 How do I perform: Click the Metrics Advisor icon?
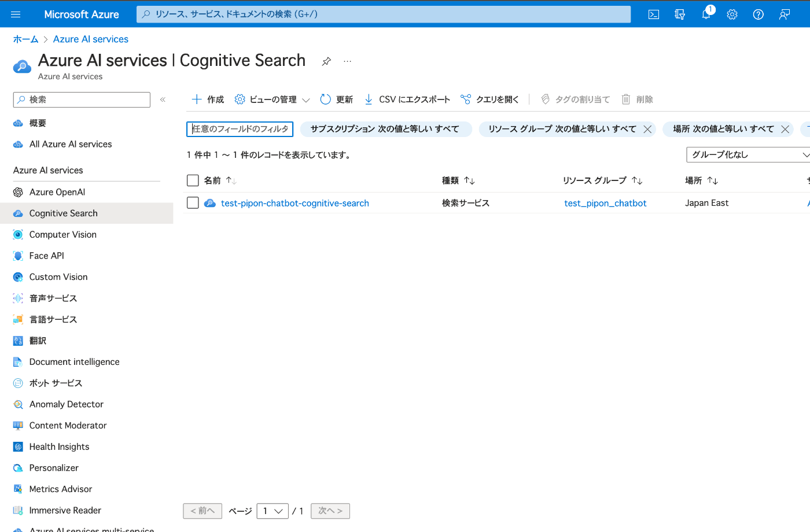point(18,489)
